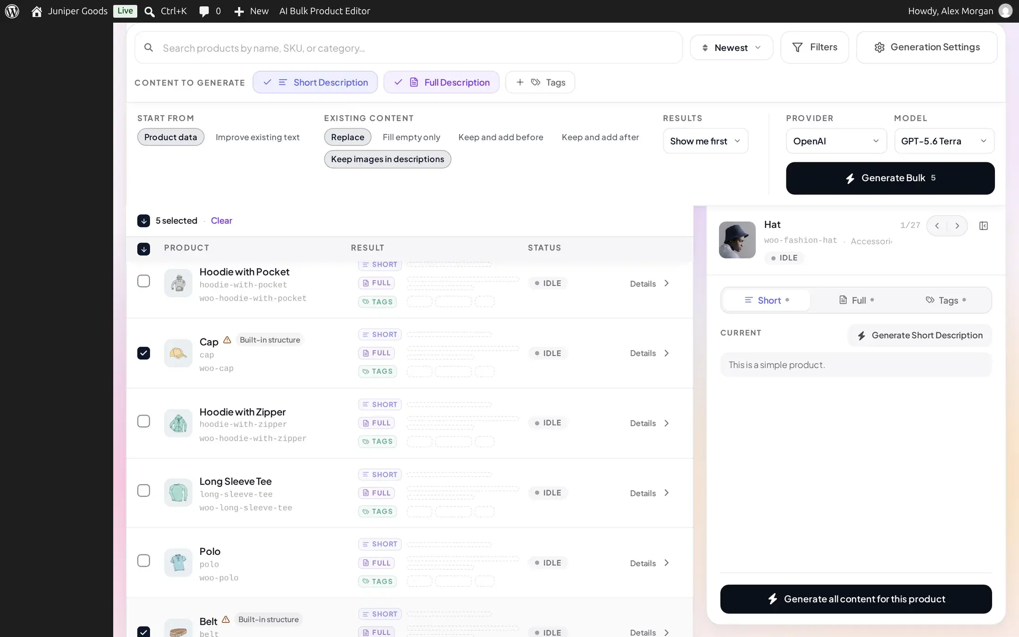The height and width of the screenshot is (637, 1019).
Task: Open the Newest sort dropdown
Action: click(731, 48)
